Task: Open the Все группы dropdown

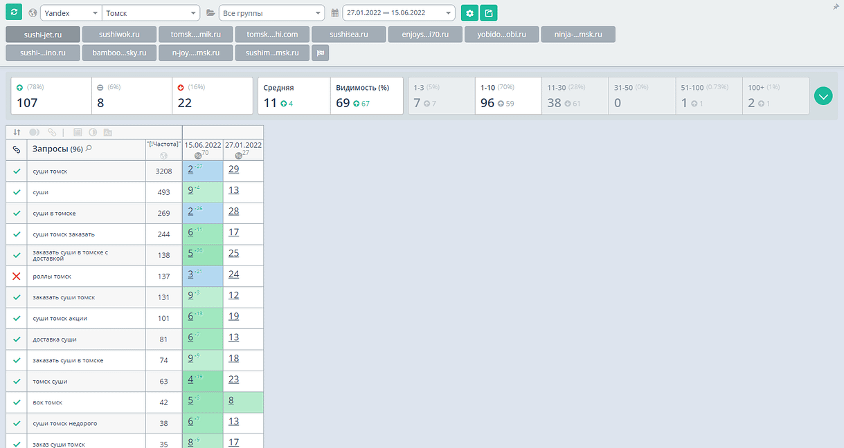Action: (271, 13)
